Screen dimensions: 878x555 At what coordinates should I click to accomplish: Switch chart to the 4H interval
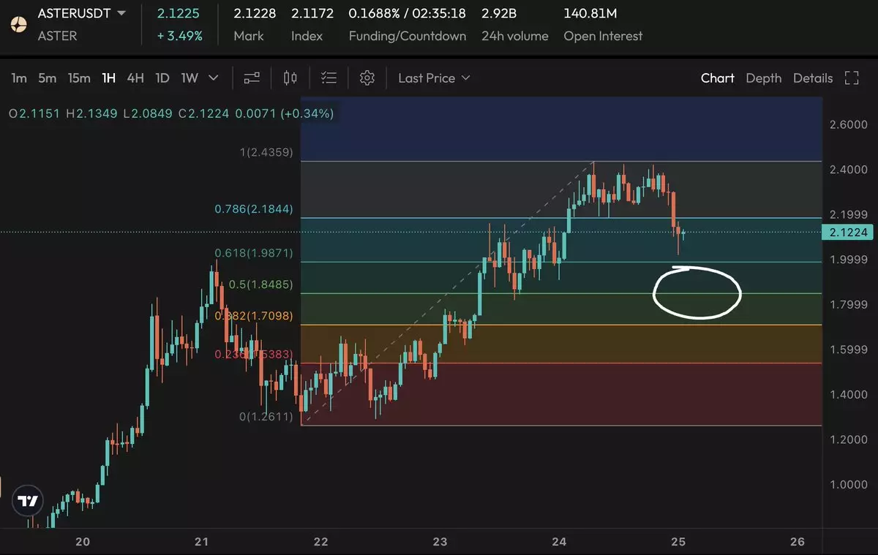(x=135, y=78)
